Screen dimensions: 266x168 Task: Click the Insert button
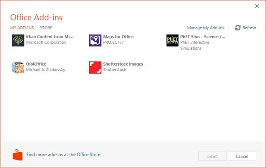(212, 156)
